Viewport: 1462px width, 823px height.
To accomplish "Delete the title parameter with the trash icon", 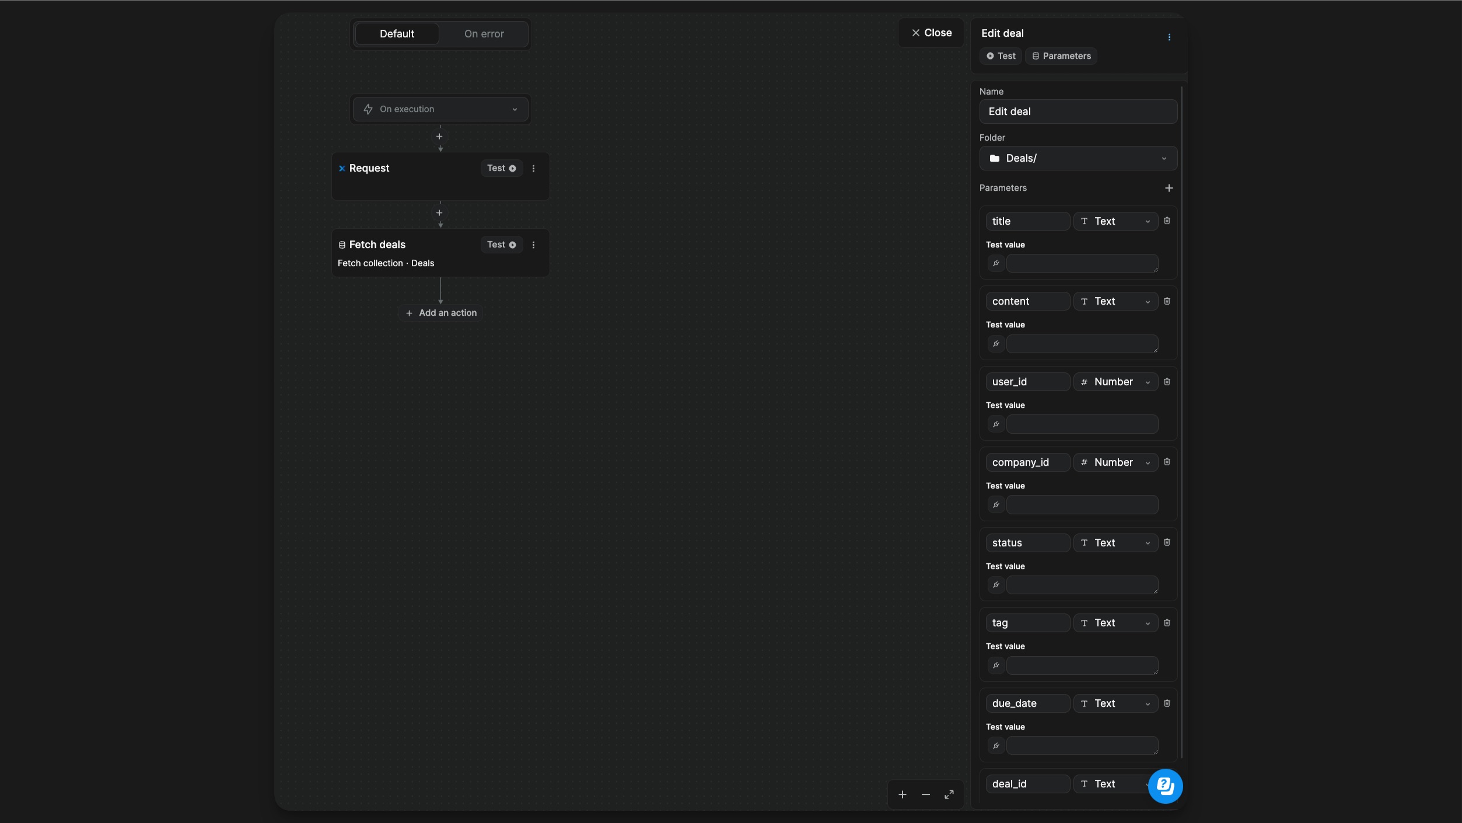I will [x=1167, y=221].
